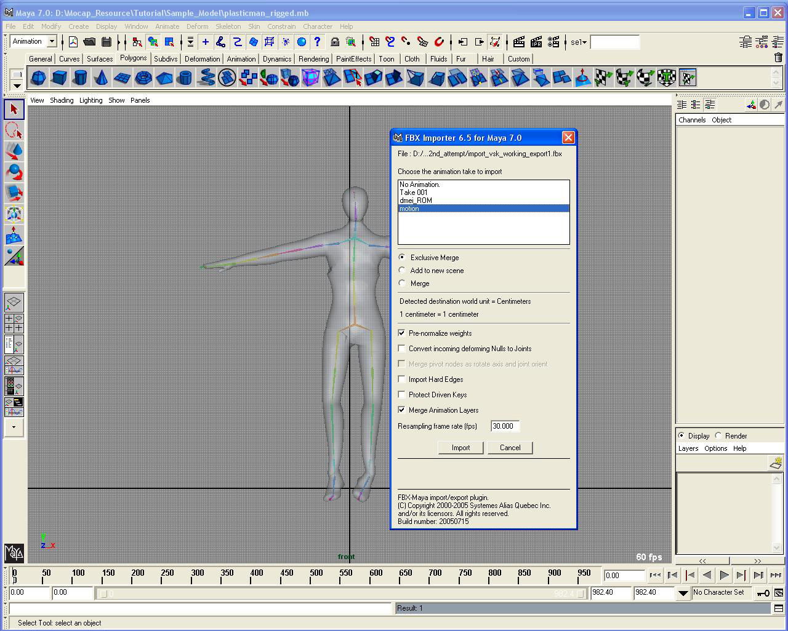Viewport: 788px width, 631px height.
Task: Enable Import Hard Edges checkbox
Action: coord(402,379)
